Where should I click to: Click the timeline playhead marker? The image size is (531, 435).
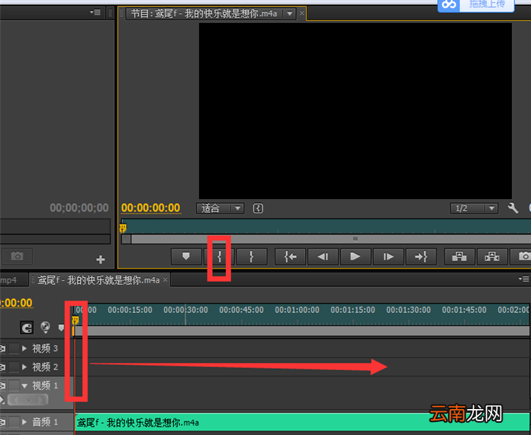point(76,321)
